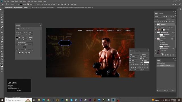Open the Image menu

pyautogui.click(x=12, y=1)
